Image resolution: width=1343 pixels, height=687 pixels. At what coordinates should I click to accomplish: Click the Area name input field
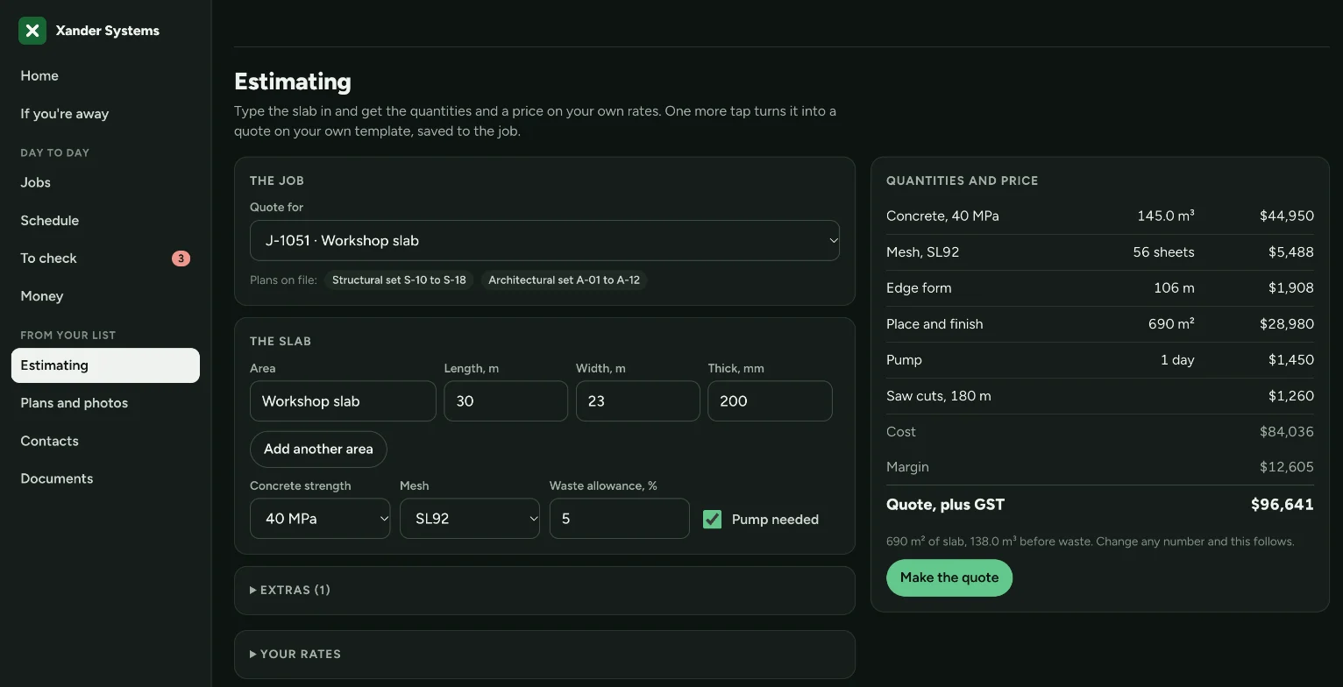[x=343, y=401]
